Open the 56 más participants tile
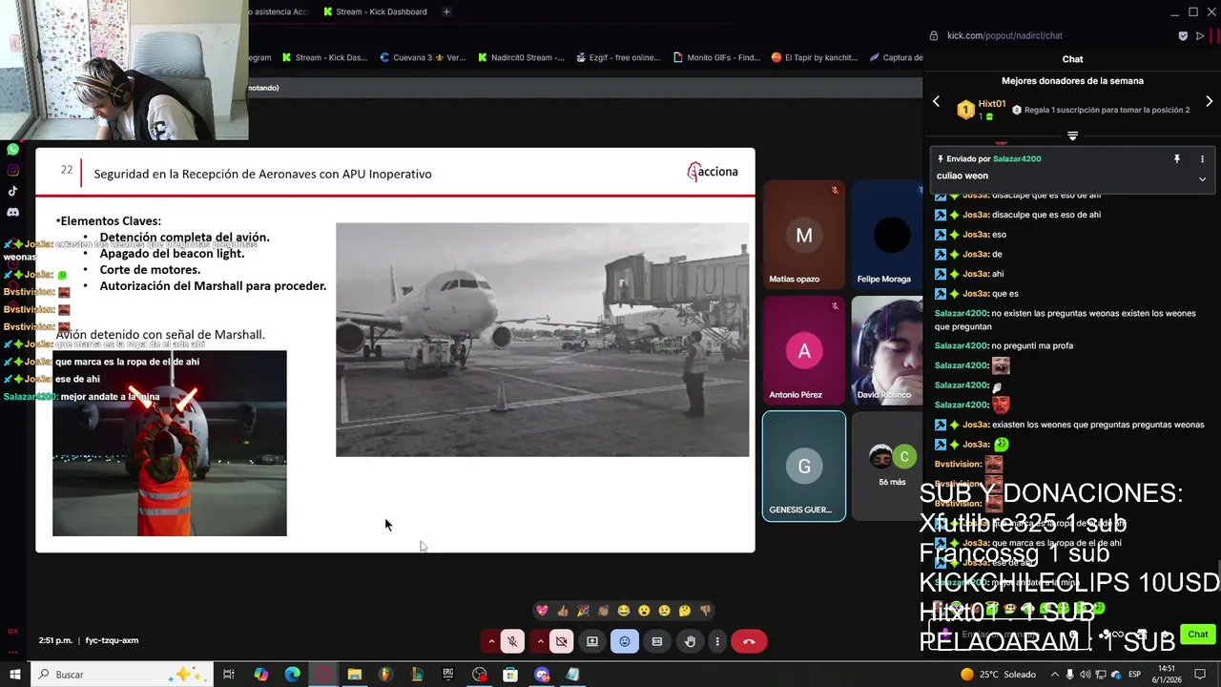This screenshot has height=687, width=1221. [887, 466]
